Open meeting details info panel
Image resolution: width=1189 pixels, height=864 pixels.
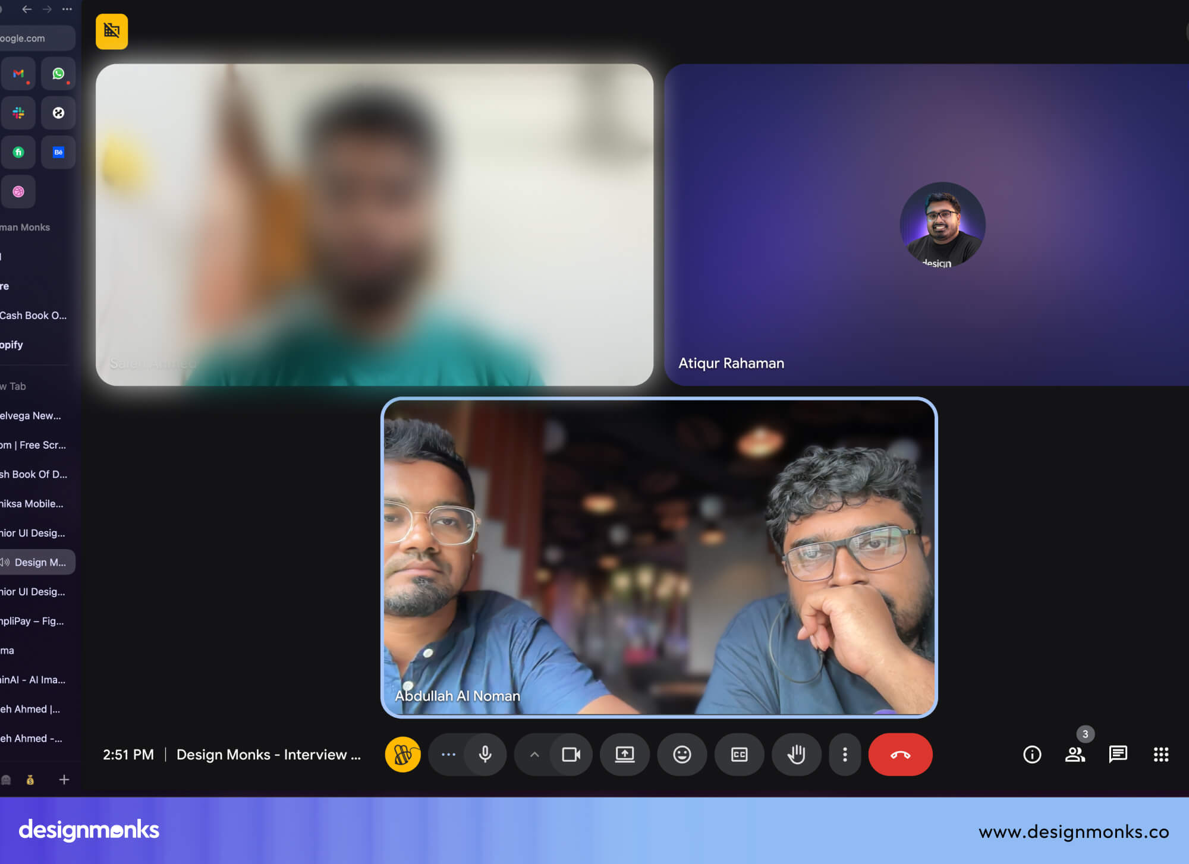[1031, 755]
